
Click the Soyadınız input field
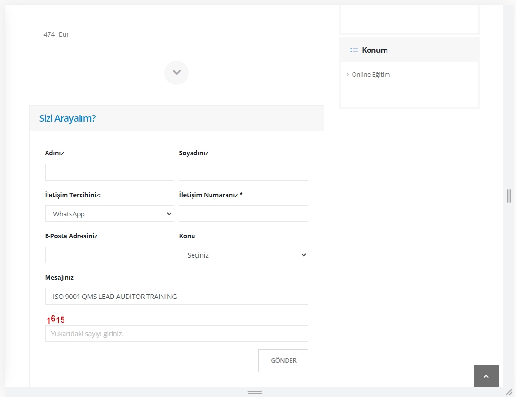tap(243, 172)
